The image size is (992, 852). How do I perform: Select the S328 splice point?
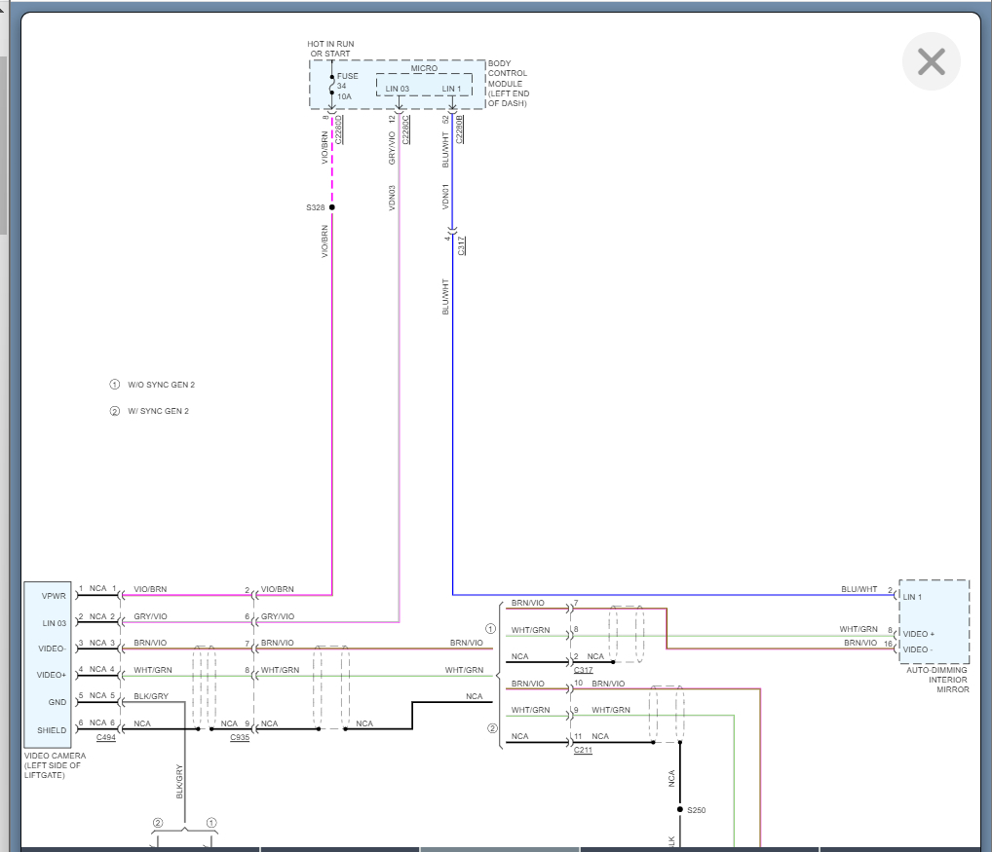(x=332, y=207)
